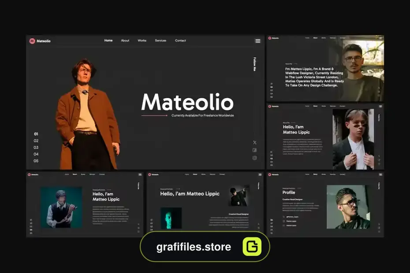Open the Facebook social icon in hero panel

pos(255,150)
